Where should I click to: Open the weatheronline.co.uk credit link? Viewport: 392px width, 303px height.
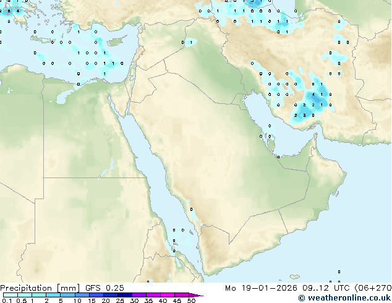pyautogui.click(x=344, y=298)
